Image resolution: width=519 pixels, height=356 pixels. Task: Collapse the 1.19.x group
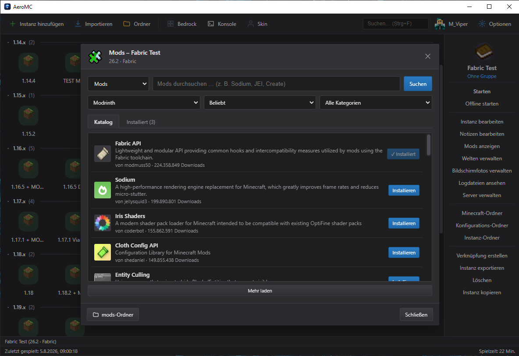coord(8,307)
